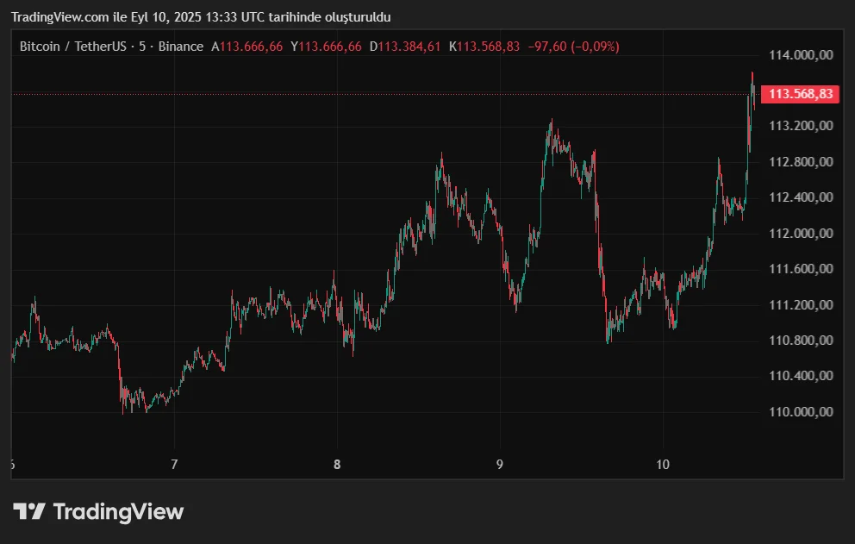Click the 114.000,00 price axis label

coord(802,55)
